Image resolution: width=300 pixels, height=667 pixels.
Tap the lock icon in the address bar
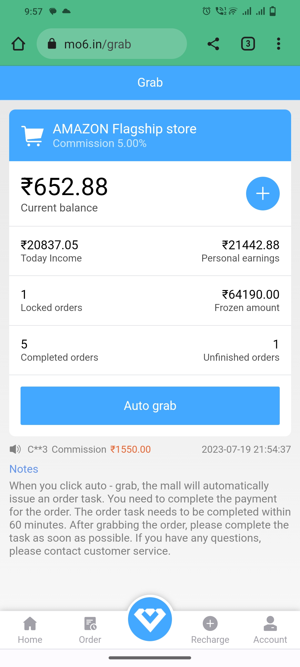pyautogui.click(x=52, y=44)
